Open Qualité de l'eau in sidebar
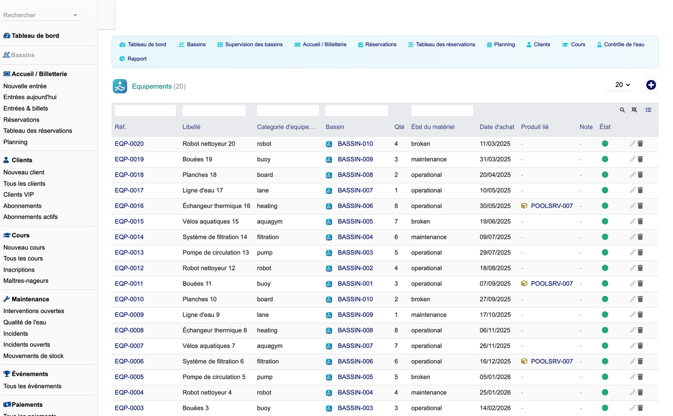 click(x=25, y=322)
